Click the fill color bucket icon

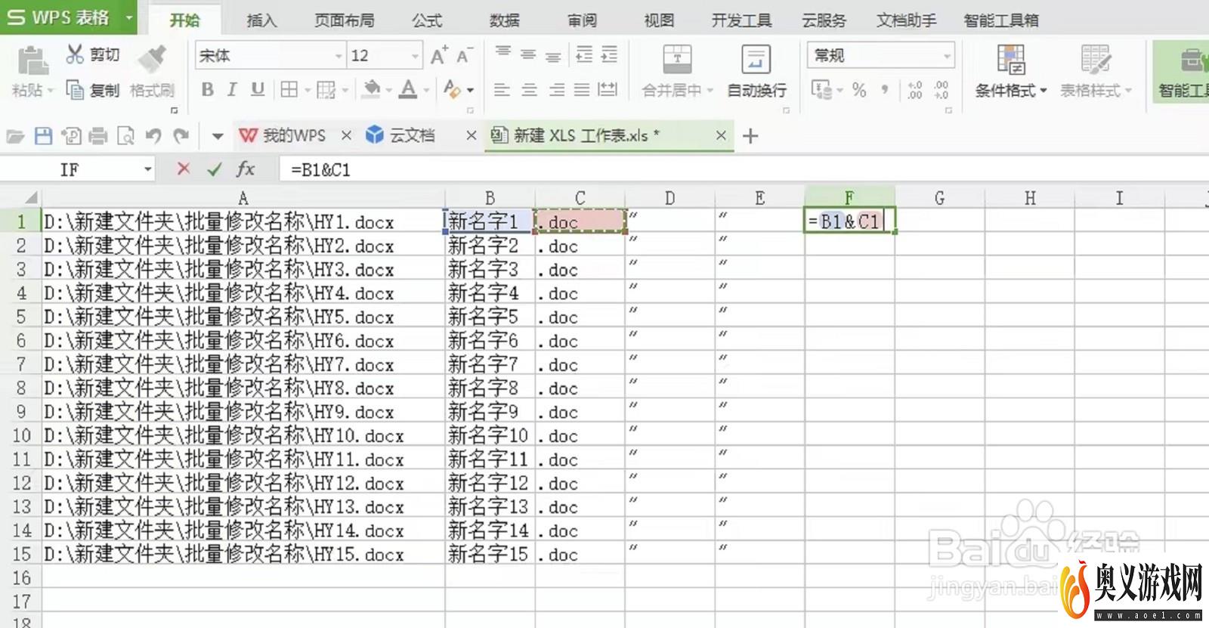[x=371, y=90]
